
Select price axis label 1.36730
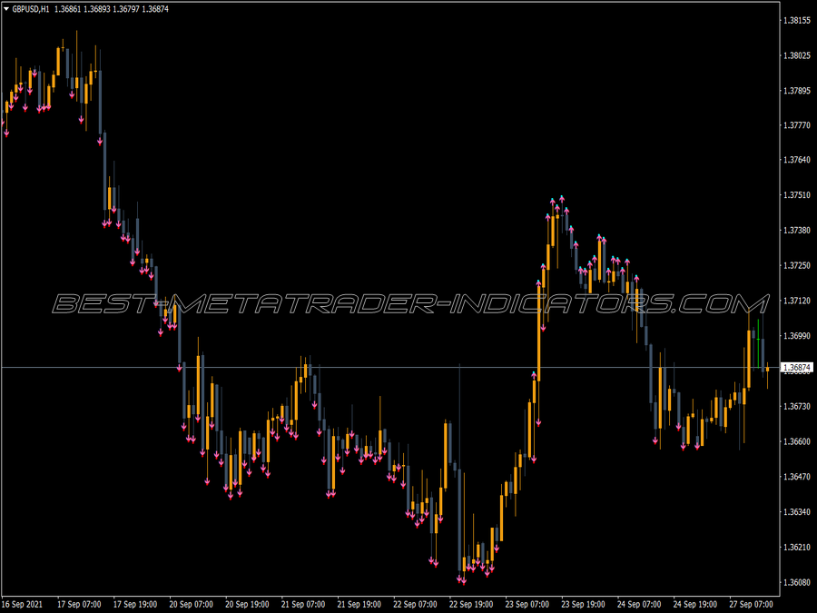coord(797,406)
